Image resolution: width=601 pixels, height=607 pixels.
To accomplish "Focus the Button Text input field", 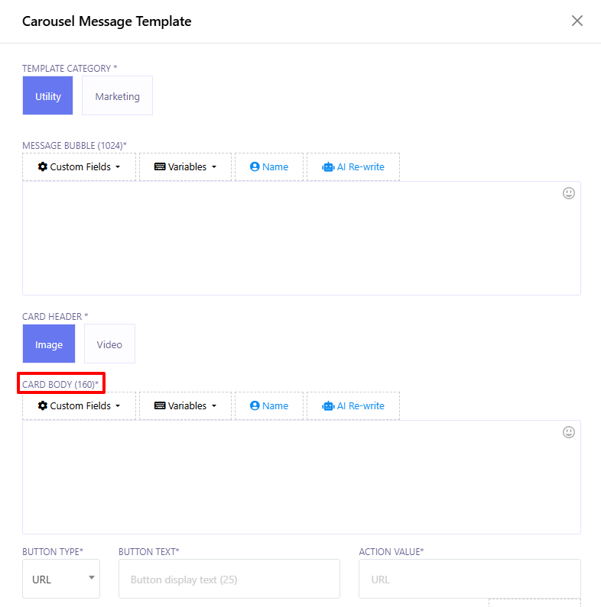I will click(x=229, y=579).
